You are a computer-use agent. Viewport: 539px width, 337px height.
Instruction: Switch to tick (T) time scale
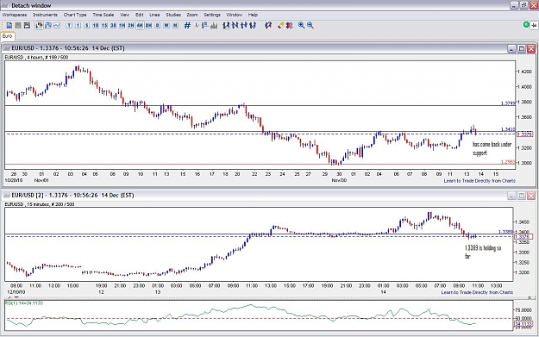click(69, 25)
